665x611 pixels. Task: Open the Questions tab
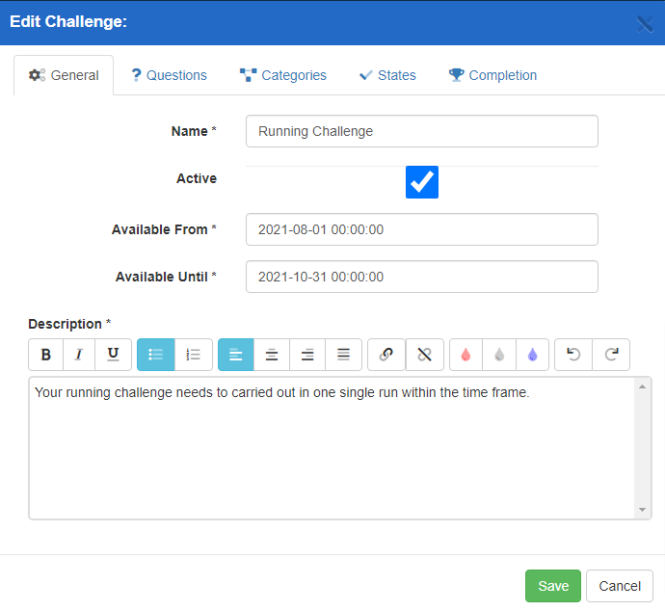[170, 75]
